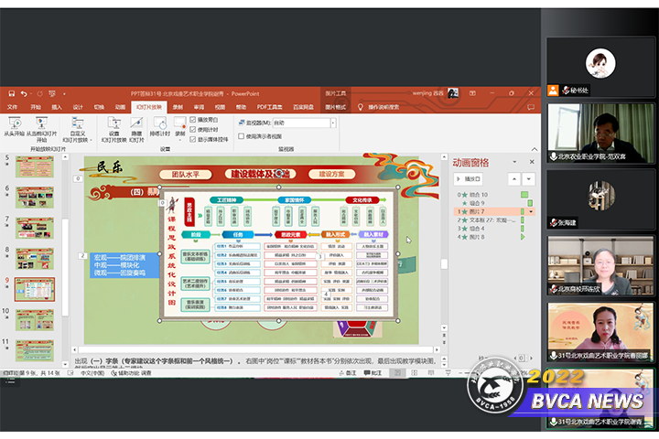Image resolution: width=659 pixels, height=439 pixels.
Task: Click the Hide Slide (隐藏幻灯片) icon
Action: [x=136, y=124]
